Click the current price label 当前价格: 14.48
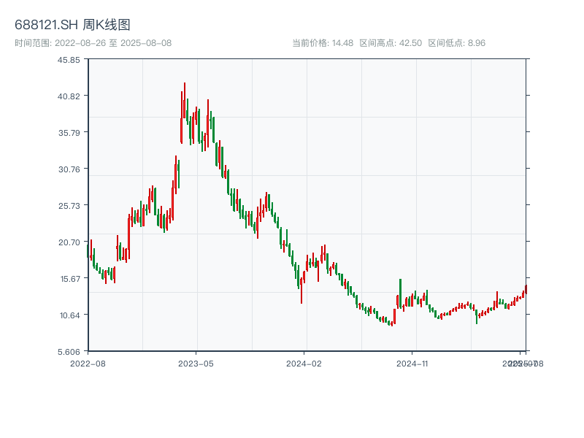Screen dimensions: 584x438 pos(323,43)
